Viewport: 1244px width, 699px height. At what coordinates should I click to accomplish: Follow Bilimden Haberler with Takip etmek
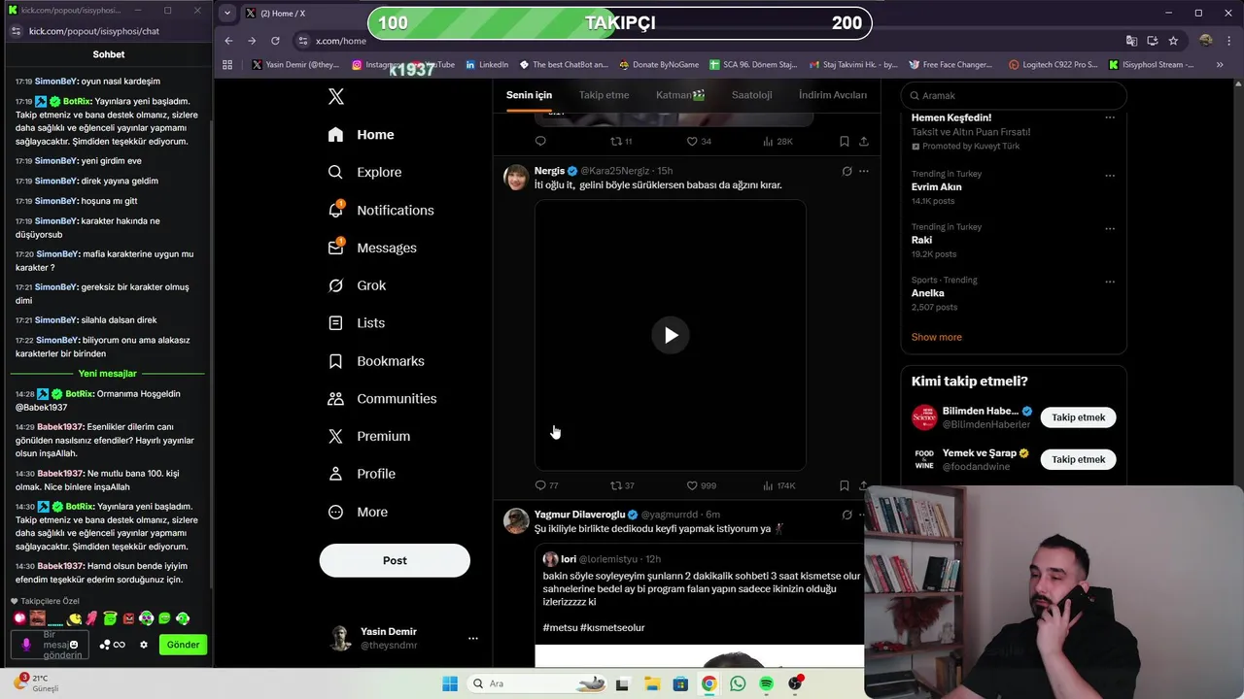pos(1078,417)
